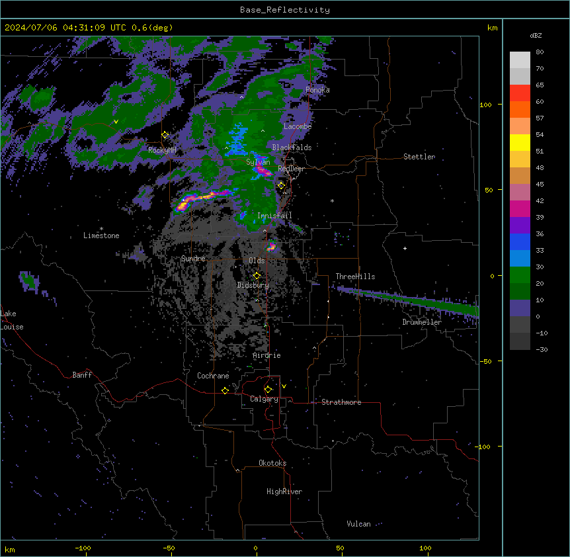Click the magenta 42 dBZ legend swatch
This screenshot has width=570, height=557.
(x=520, y=208)
